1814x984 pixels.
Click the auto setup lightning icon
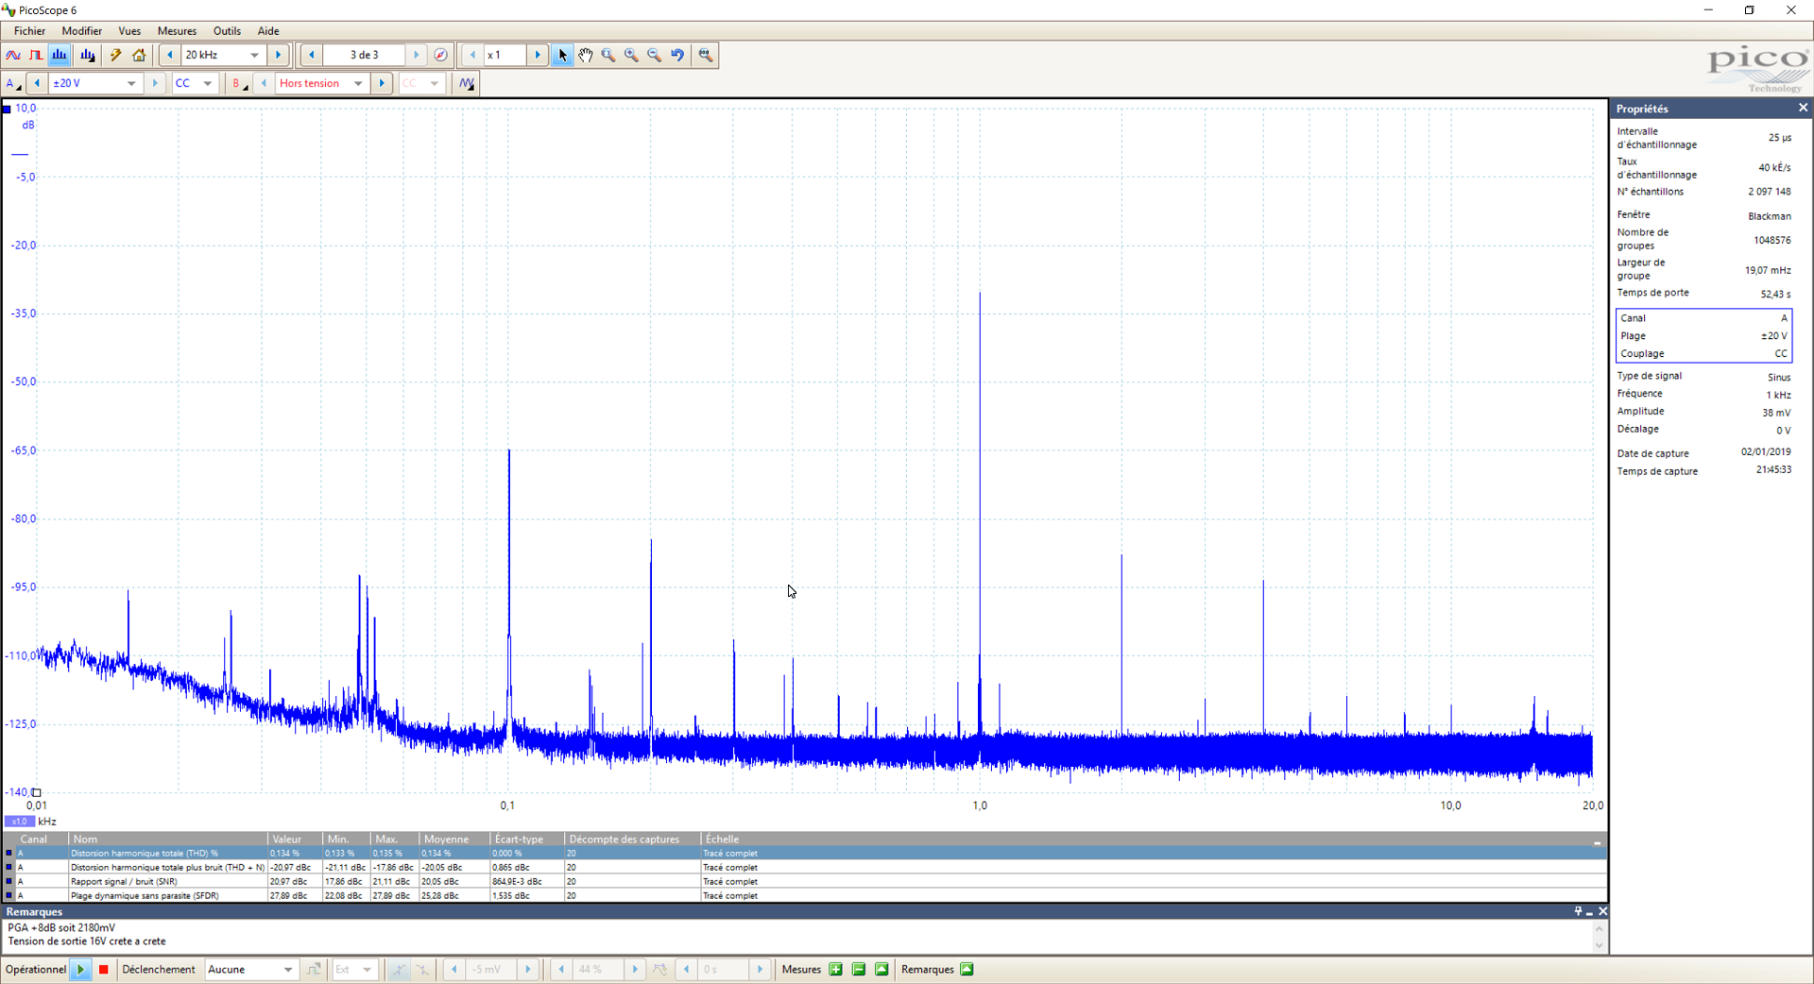click(x=116, y=55)
